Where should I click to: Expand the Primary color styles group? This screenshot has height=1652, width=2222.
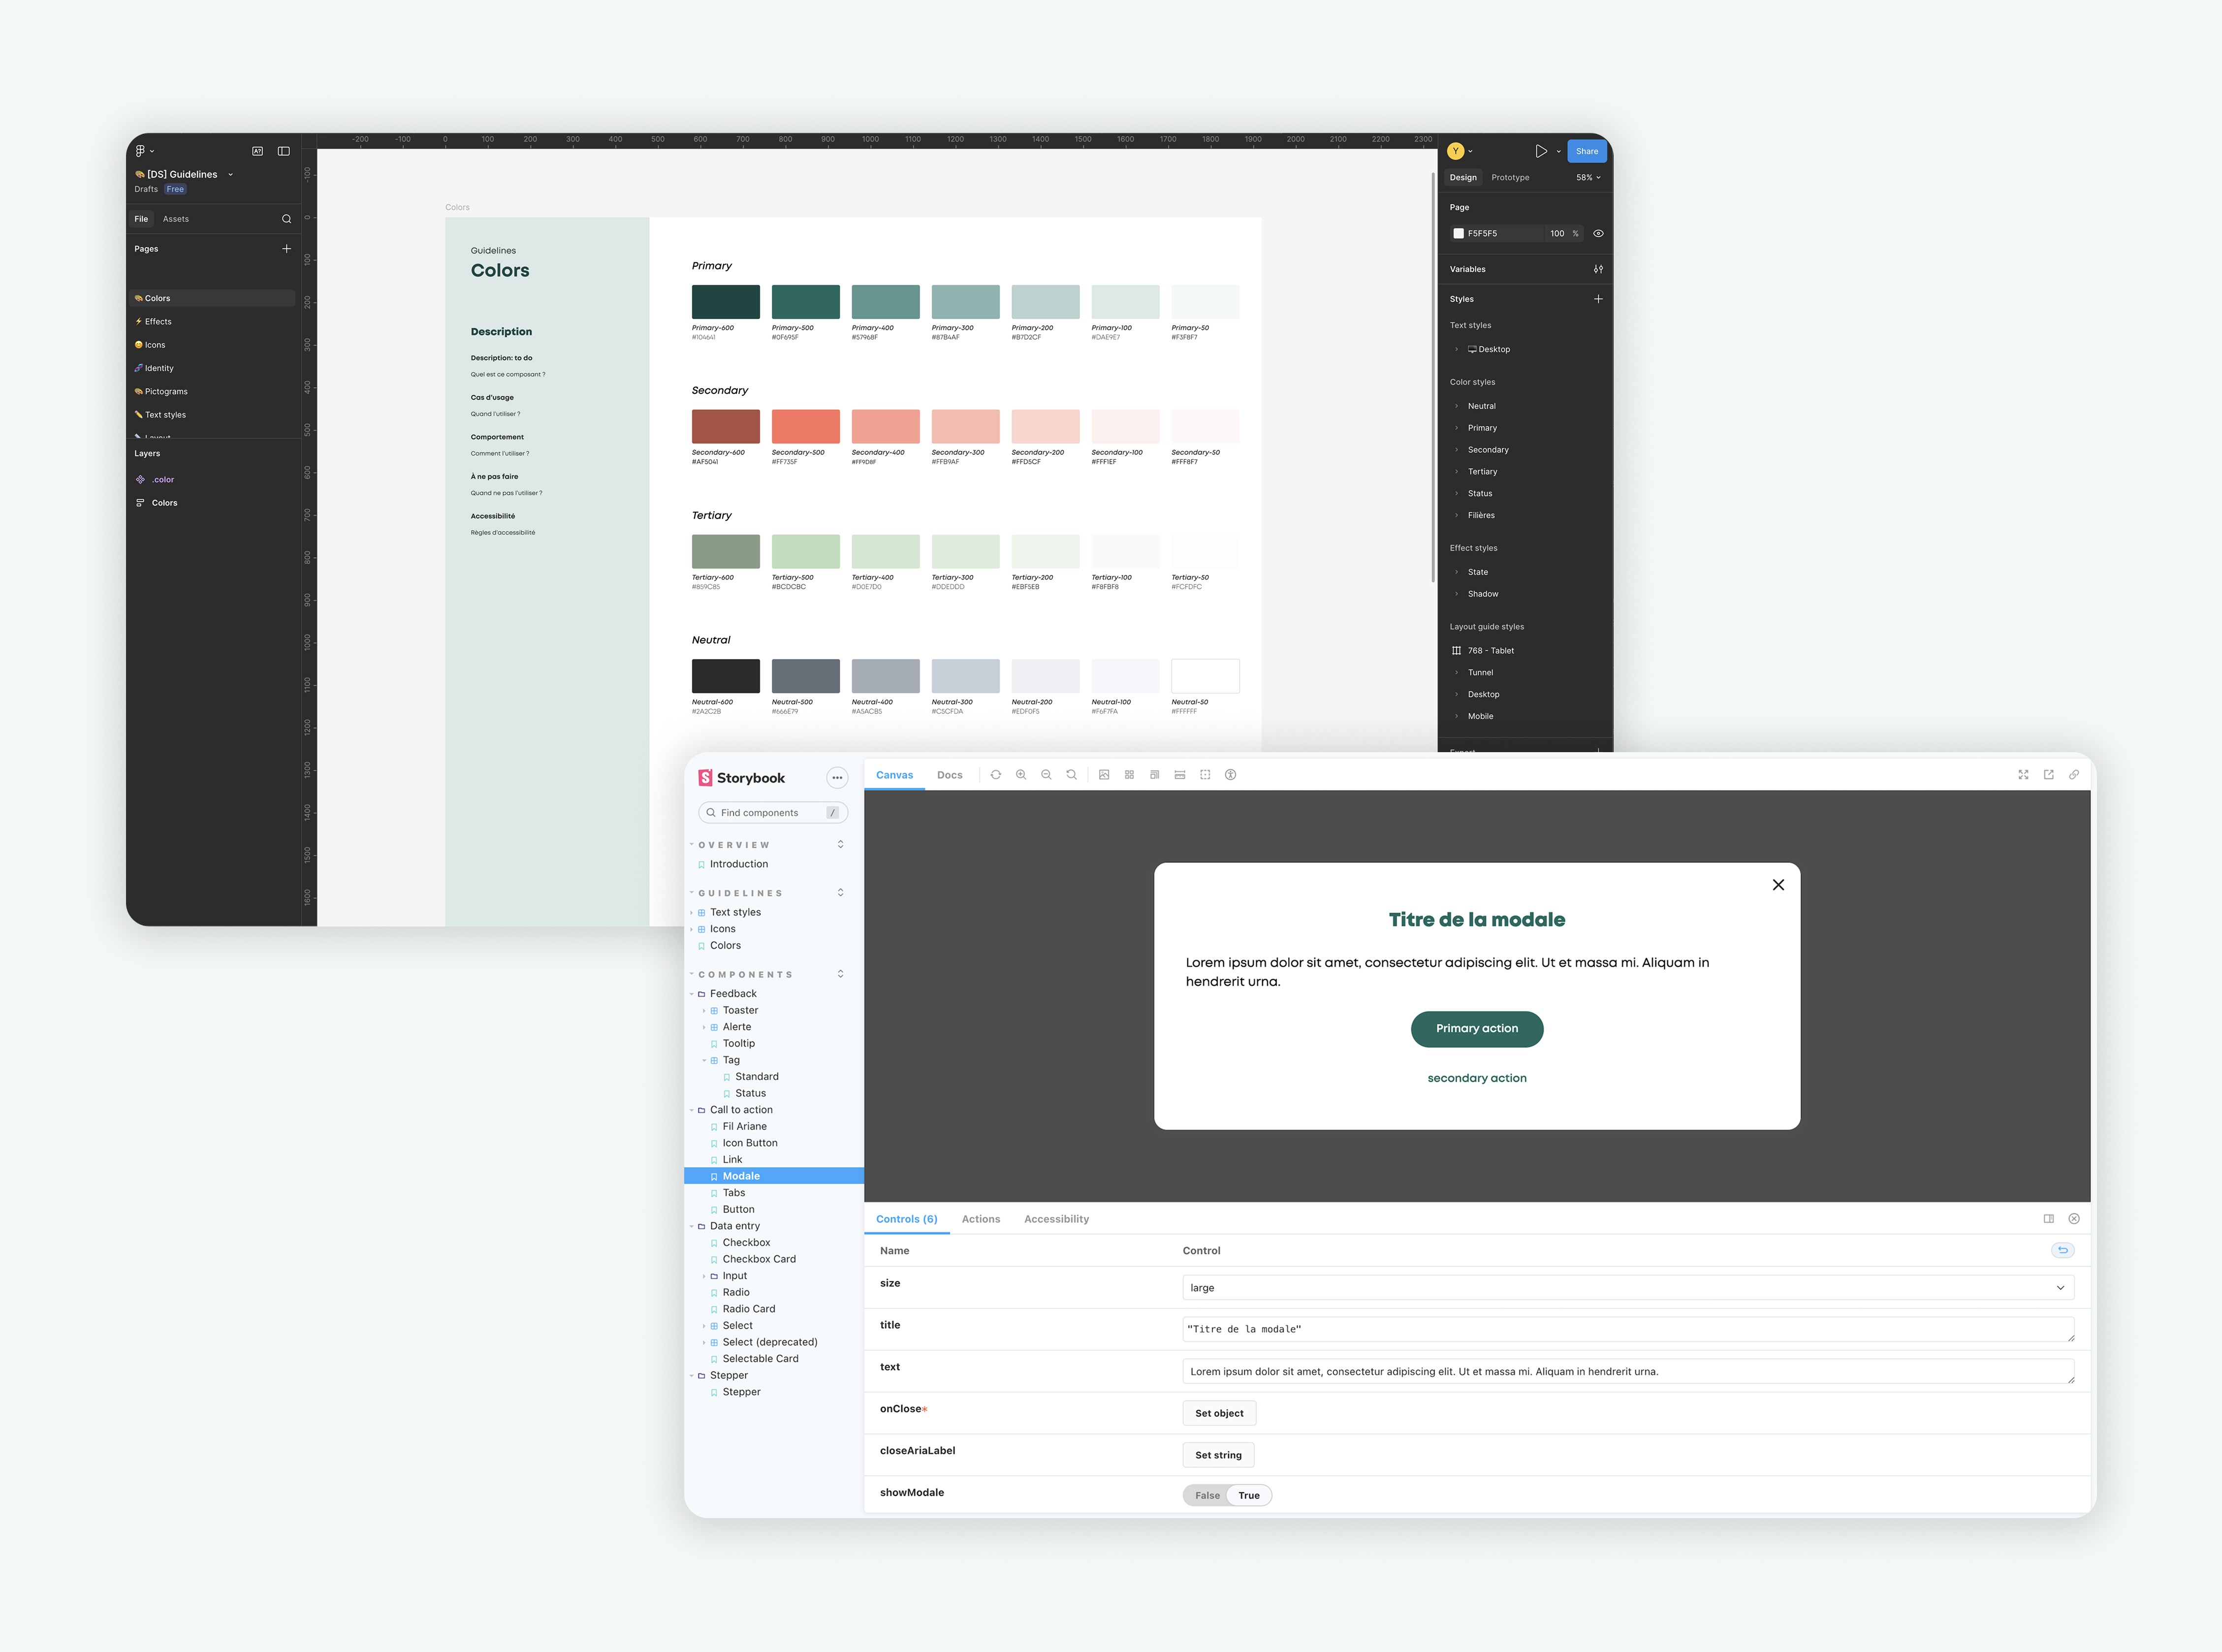click(1481, 428)
